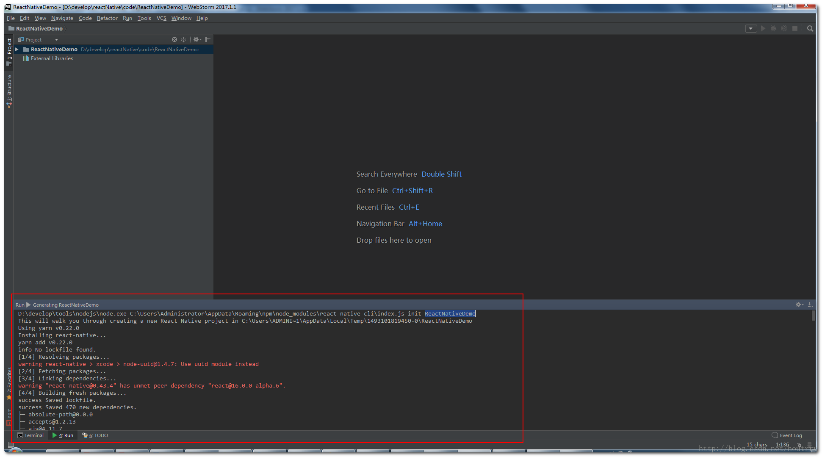Click the Debug bug toolbar icon
The height and width of the screenshot is (457, 822).
point(774,28)
